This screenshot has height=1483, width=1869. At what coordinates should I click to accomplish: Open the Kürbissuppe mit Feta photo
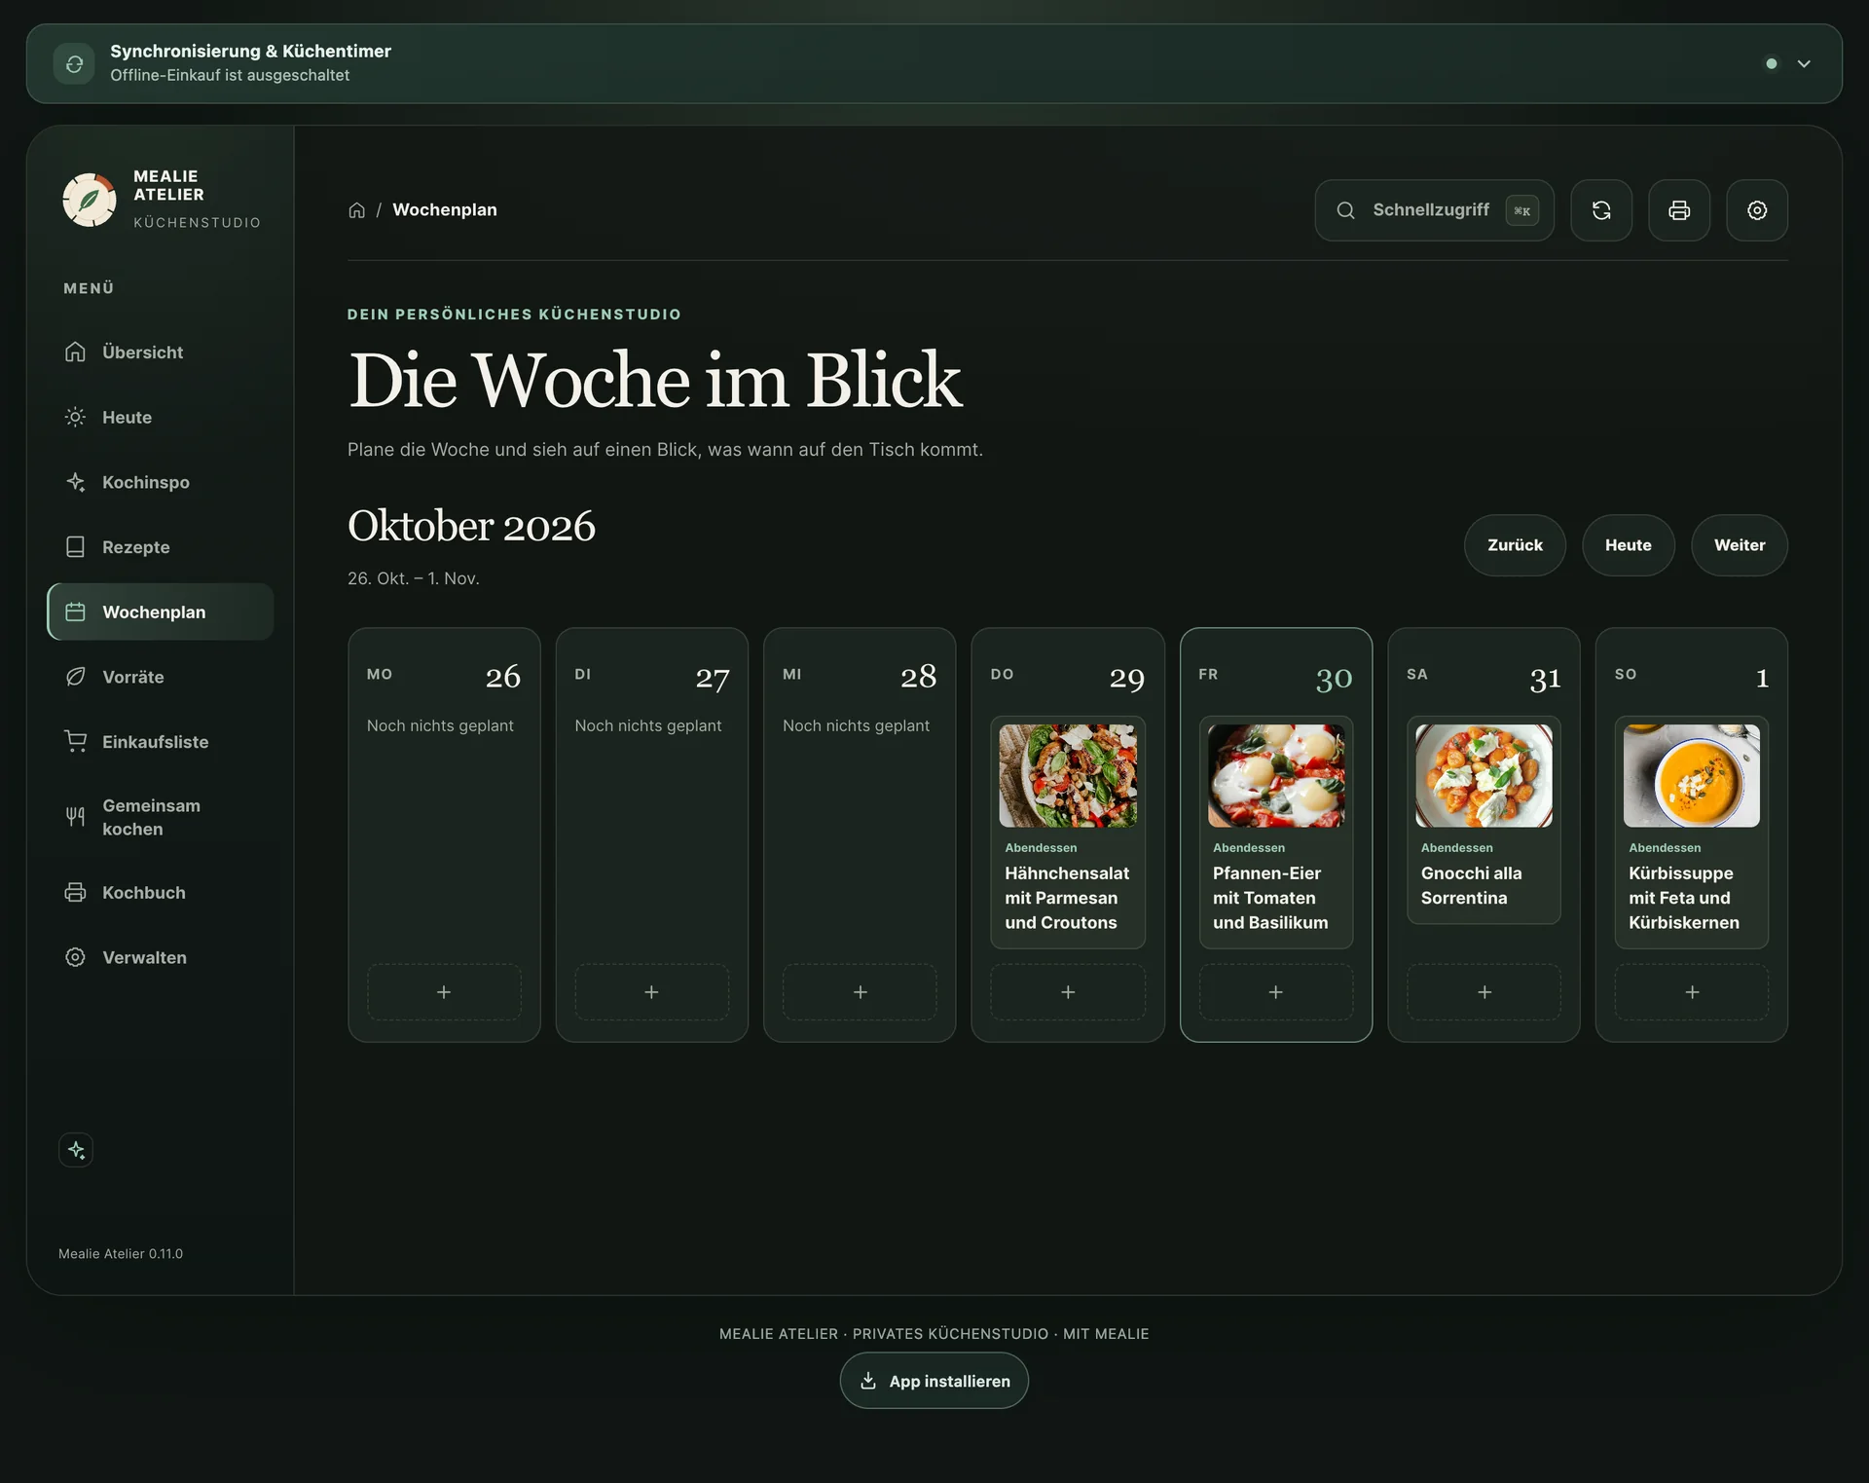pos(1692,776)
